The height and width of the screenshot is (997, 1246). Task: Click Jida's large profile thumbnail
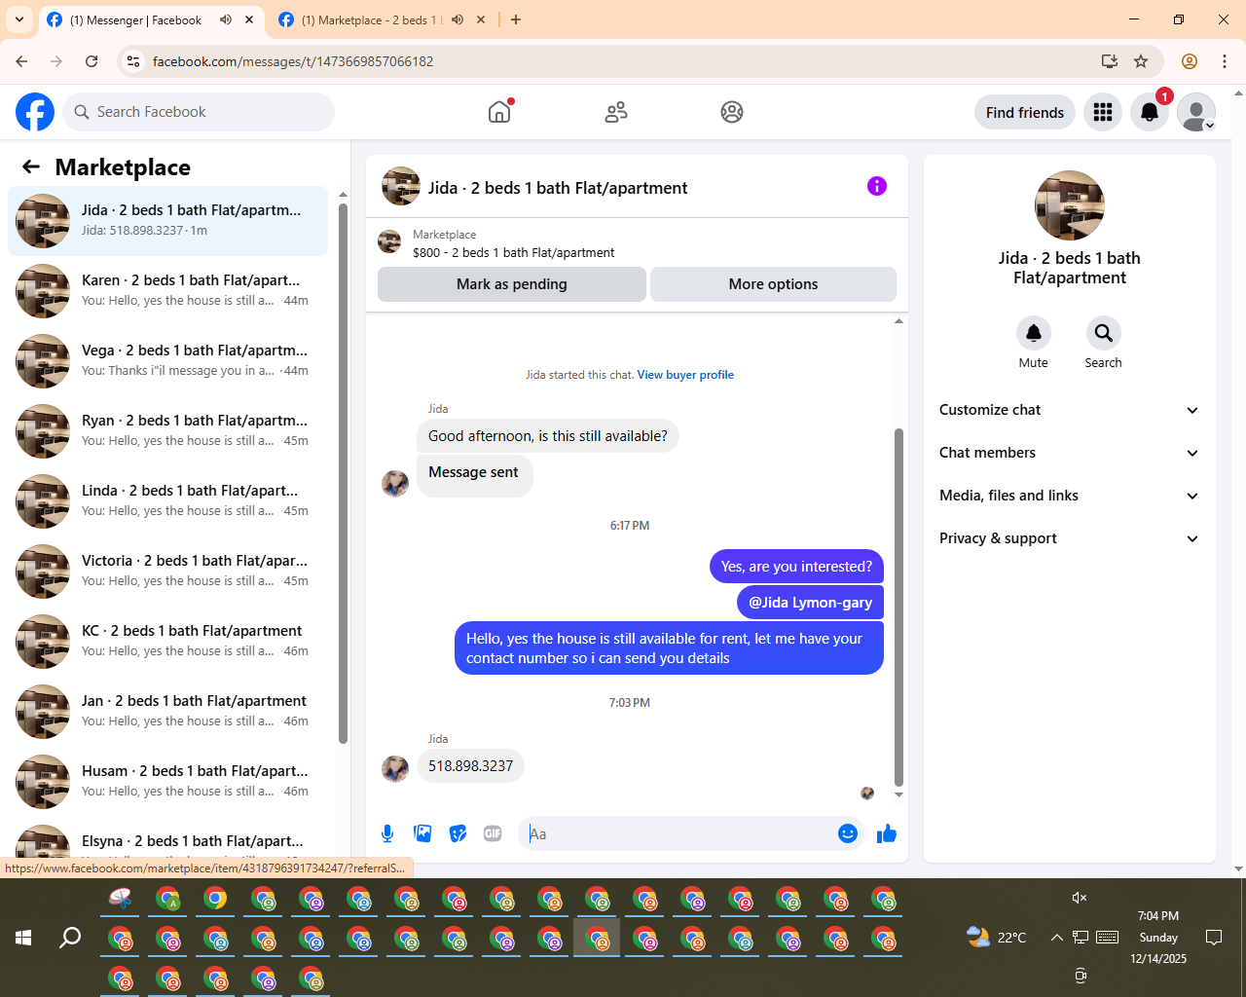point(1070,205)
